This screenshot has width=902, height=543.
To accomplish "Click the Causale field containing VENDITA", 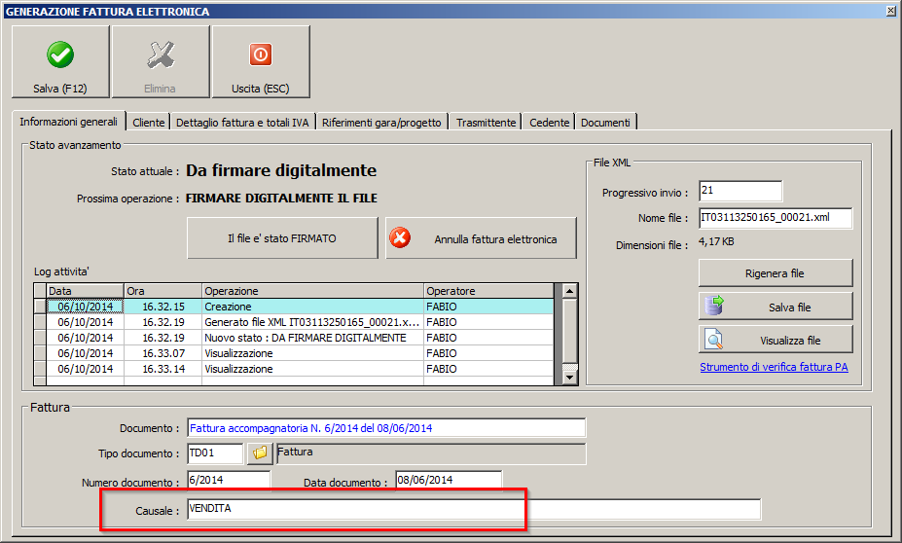I will pos(474,509).
